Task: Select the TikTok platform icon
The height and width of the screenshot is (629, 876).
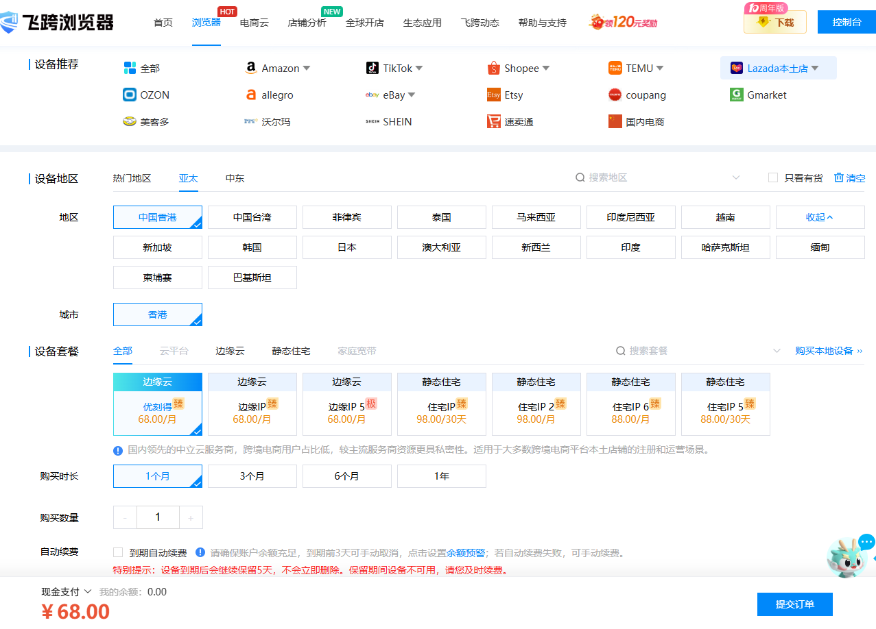Action: coord(372,69)
